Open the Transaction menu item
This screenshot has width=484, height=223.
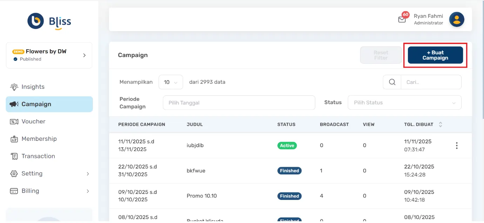pyautogui.click(x=38, y=156)
